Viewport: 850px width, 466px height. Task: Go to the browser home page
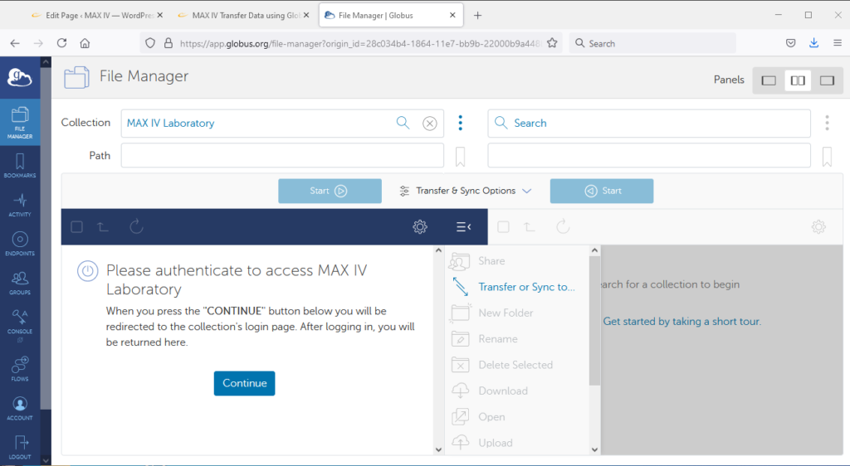[85, 43]
